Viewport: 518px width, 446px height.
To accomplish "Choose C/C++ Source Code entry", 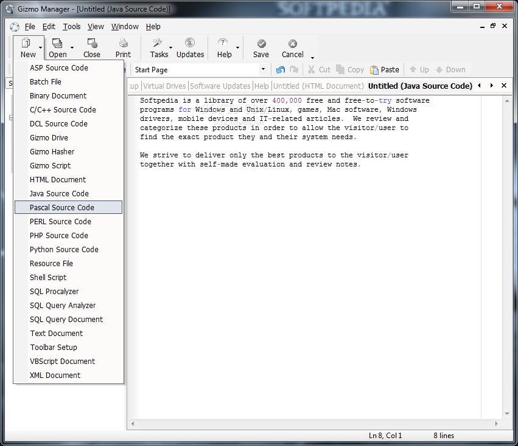I will pos(68,109).
